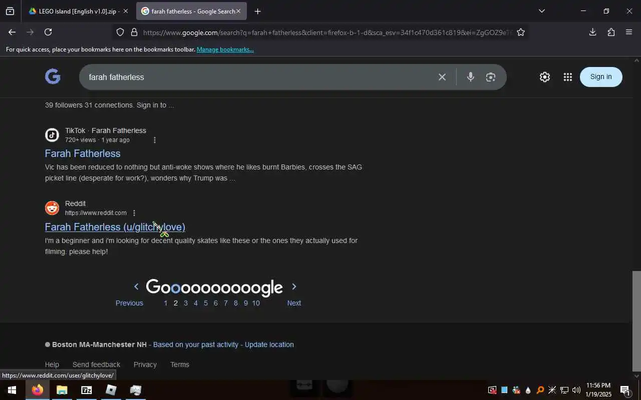Go to results page 7
This screenshot has width=641, height=400.
(x=226, y=303)
